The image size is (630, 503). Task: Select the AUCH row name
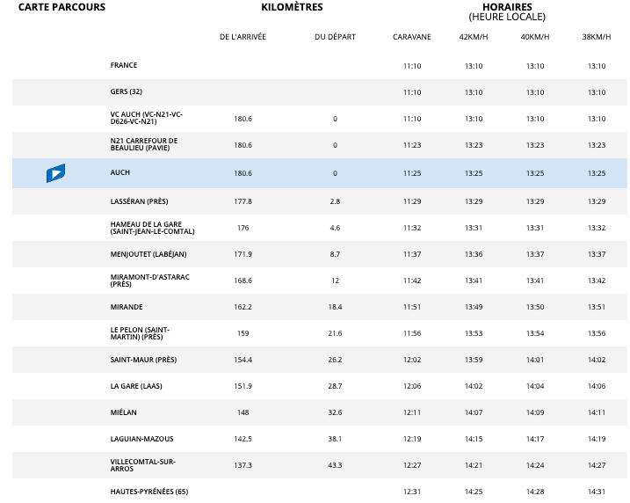click(120, 173)
